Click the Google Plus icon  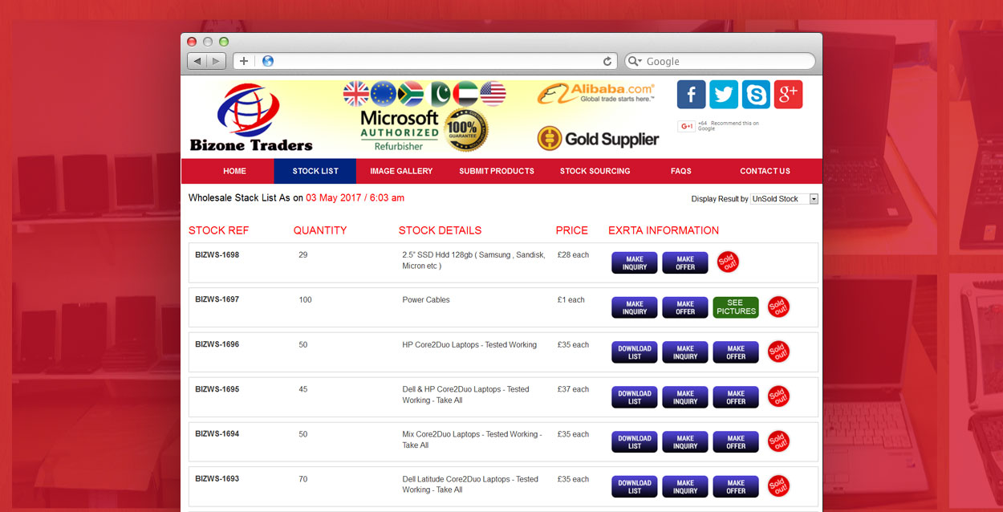[788, 95]
